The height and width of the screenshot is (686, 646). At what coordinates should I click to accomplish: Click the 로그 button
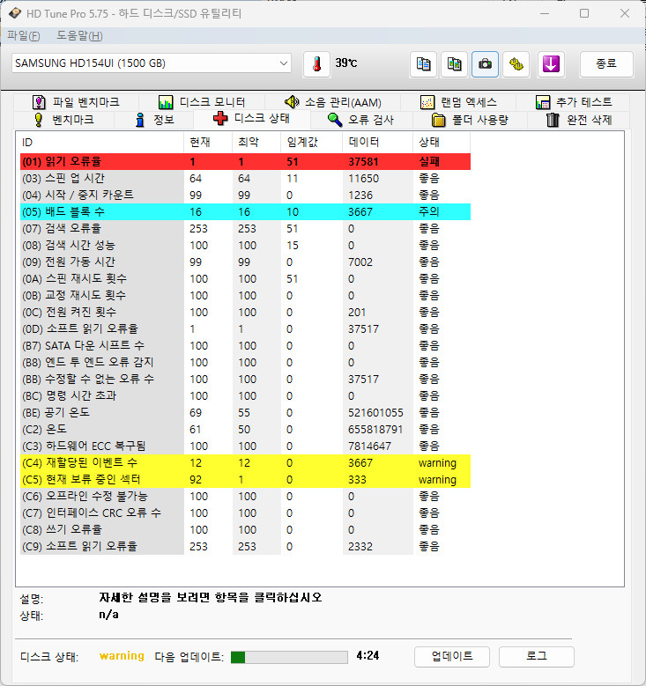pos(537,656)
